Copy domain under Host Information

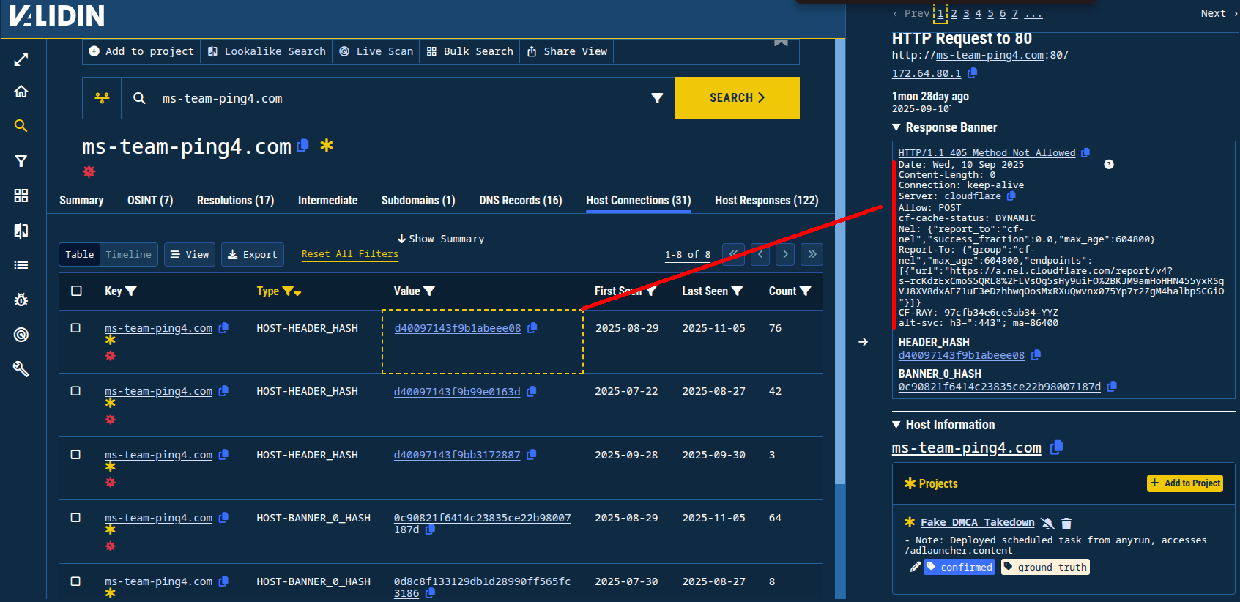click(x=1056, y=447)
